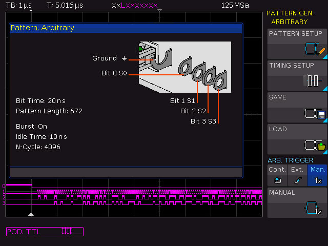Click the Bit Time: 20ns value

click(40, 101)
